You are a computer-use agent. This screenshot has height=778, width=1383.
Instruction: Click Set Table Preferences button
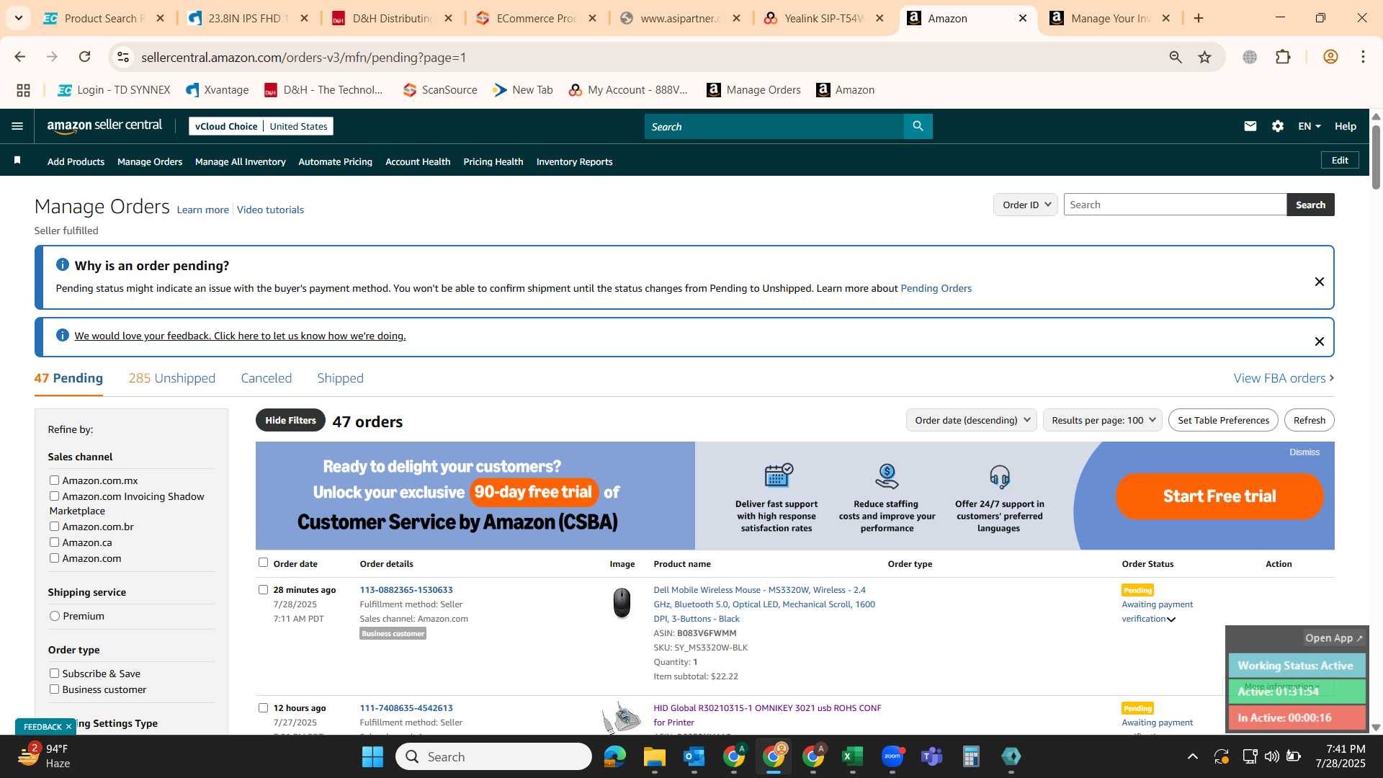1223,420
